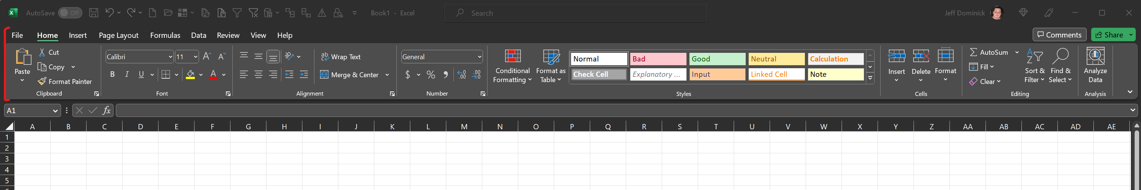Click the Comments button
1141x190 pixels.
pos(1060,34)
